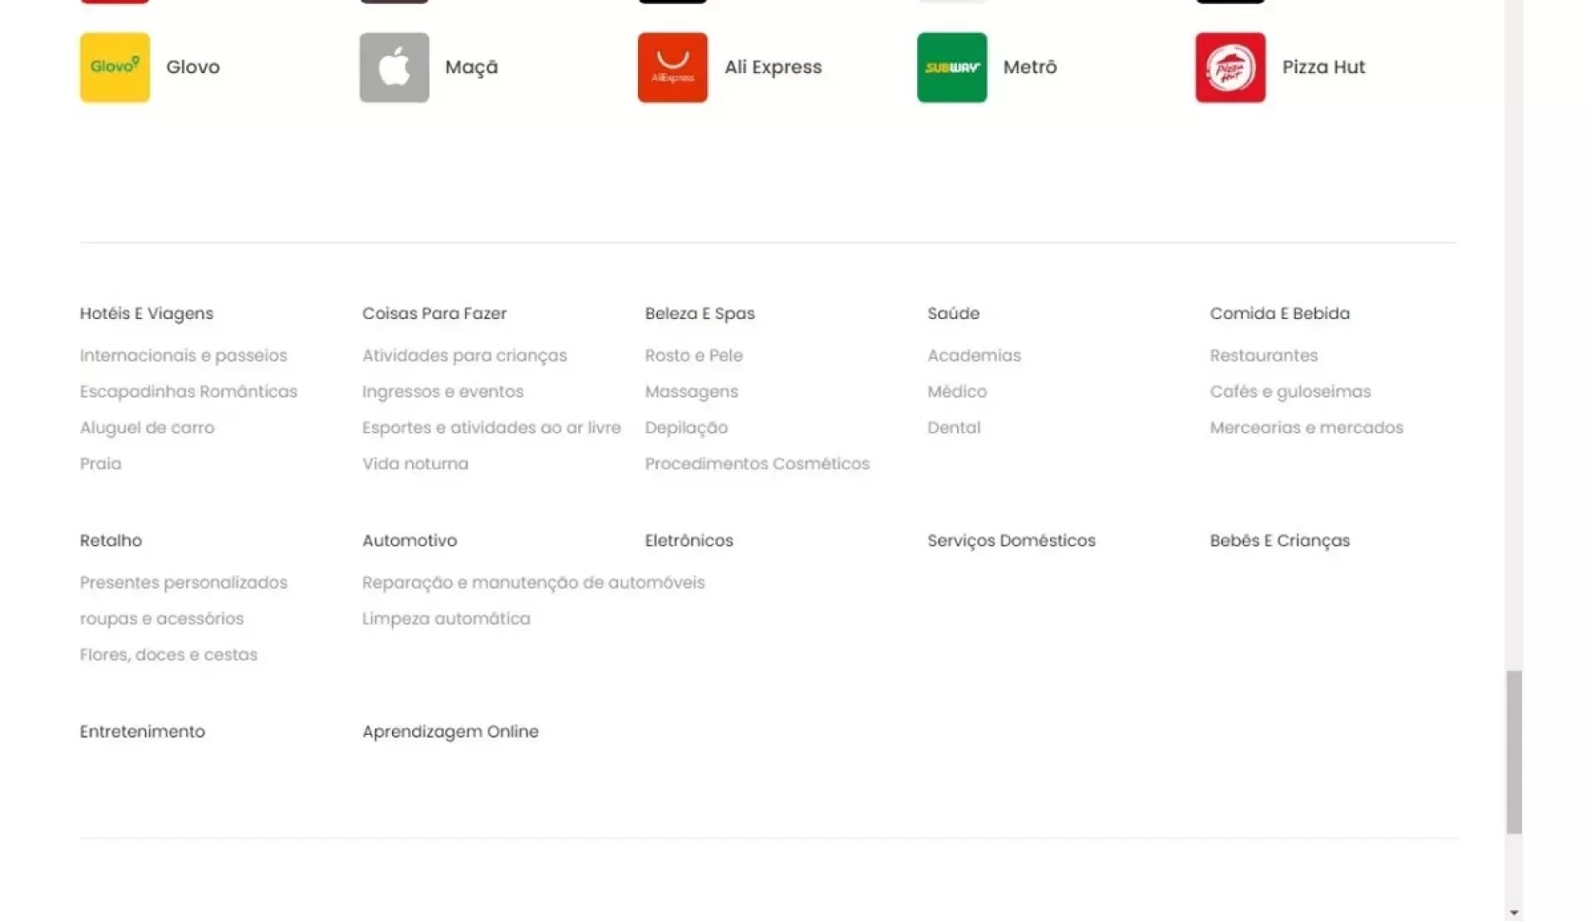1595x921 pixels.
Task: Click Reparação e manutenção de automóveis
Action: coord(532,582)
